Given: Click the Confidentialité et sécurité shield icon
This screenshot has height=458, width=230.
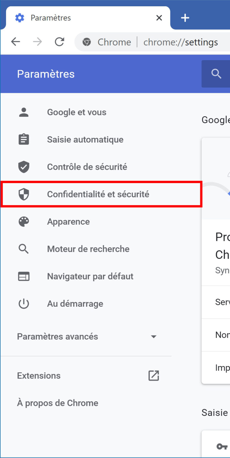Looking at the screenshot, I should [x=24, y=194].
